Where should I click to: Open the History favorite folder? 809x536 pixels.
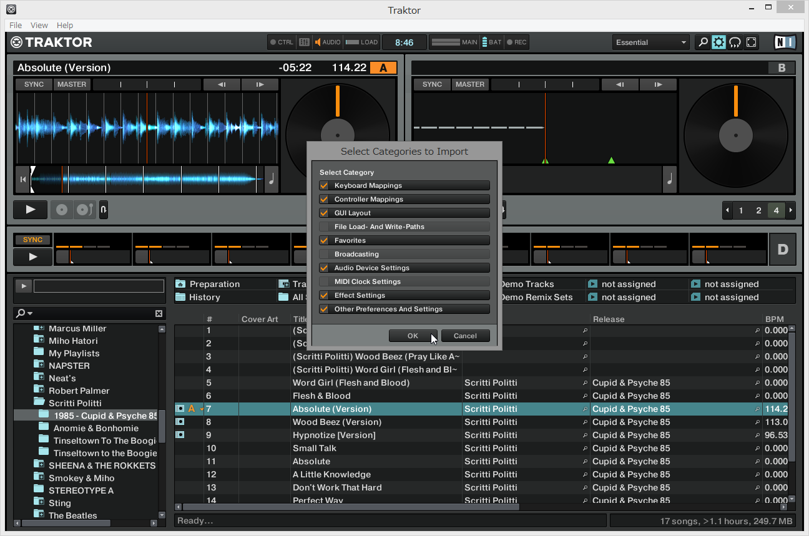click(x=198, y=297)
